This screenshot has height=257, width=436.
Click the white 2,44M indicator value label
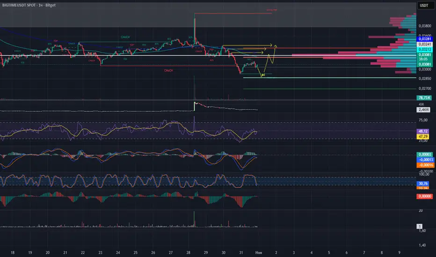coord(425,109)
